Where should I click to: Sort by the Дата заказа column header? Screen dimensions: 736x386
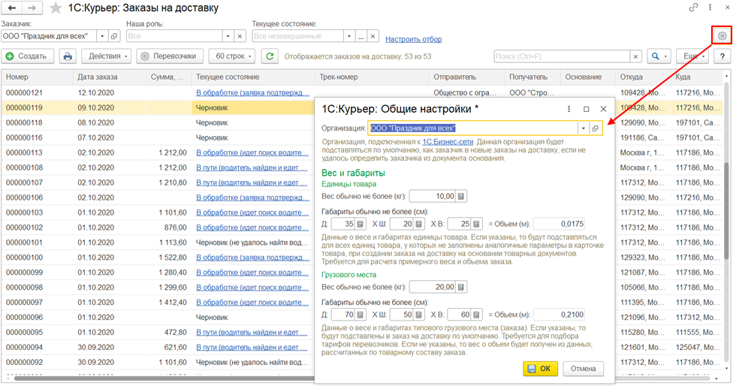coord(110,77)
